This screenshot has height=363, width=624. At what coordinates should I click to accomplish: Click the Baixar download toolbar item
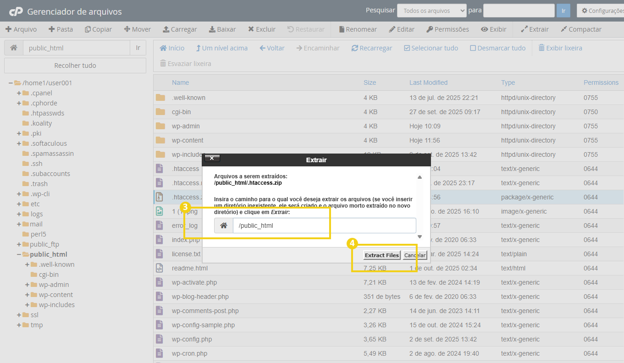point(222,29)
